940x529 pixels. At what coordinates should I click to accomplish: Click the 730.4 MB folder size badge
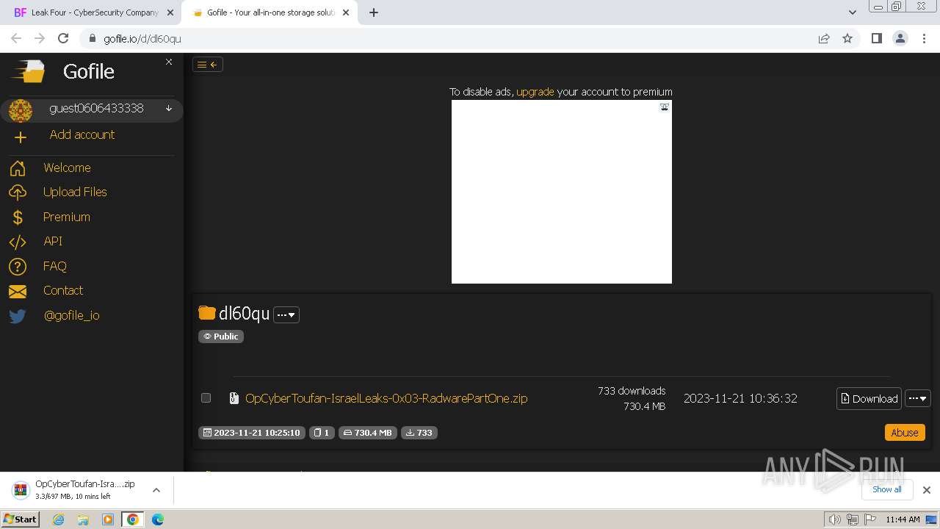368,433
